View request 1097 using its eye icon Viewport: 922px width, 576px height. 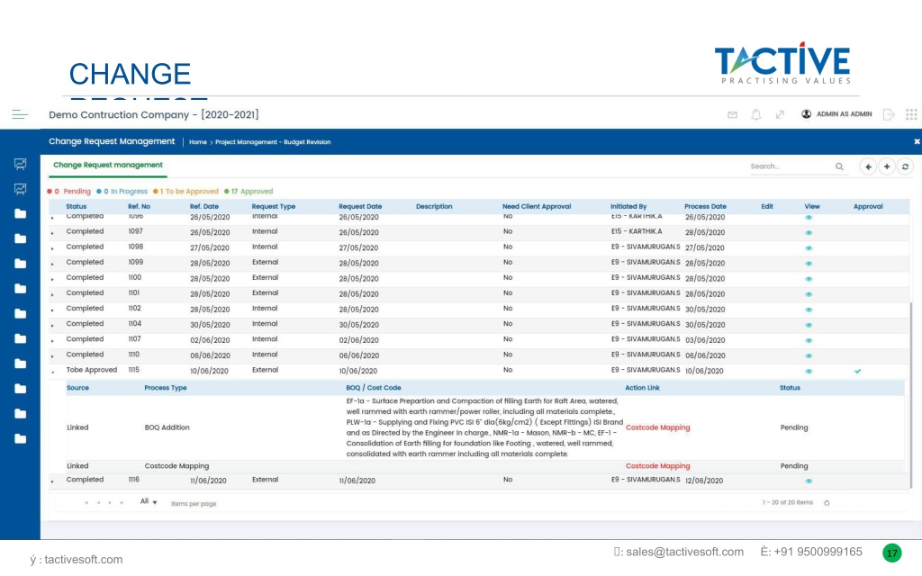pos(809,233)
